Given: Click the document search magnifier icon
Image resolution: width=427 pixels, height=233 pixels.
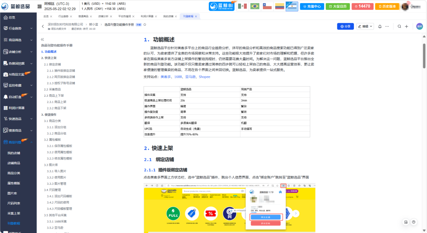Looking at the screenshot, I should click(399, 26).
